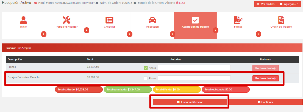Open the Firmas signature icon

click(238, 20)
